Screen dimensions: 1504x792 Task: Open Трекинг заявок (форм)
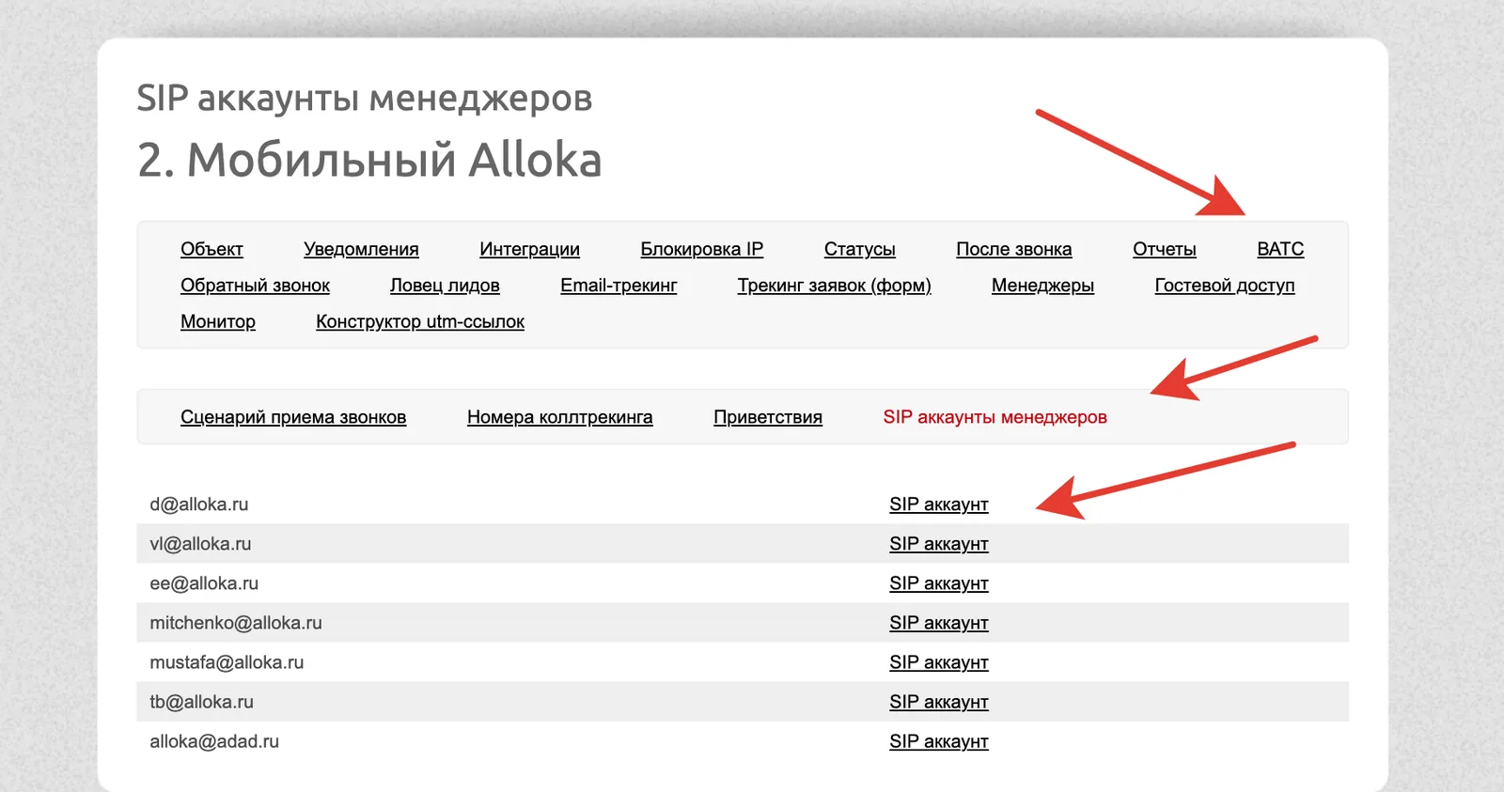(x=834, y=286)
